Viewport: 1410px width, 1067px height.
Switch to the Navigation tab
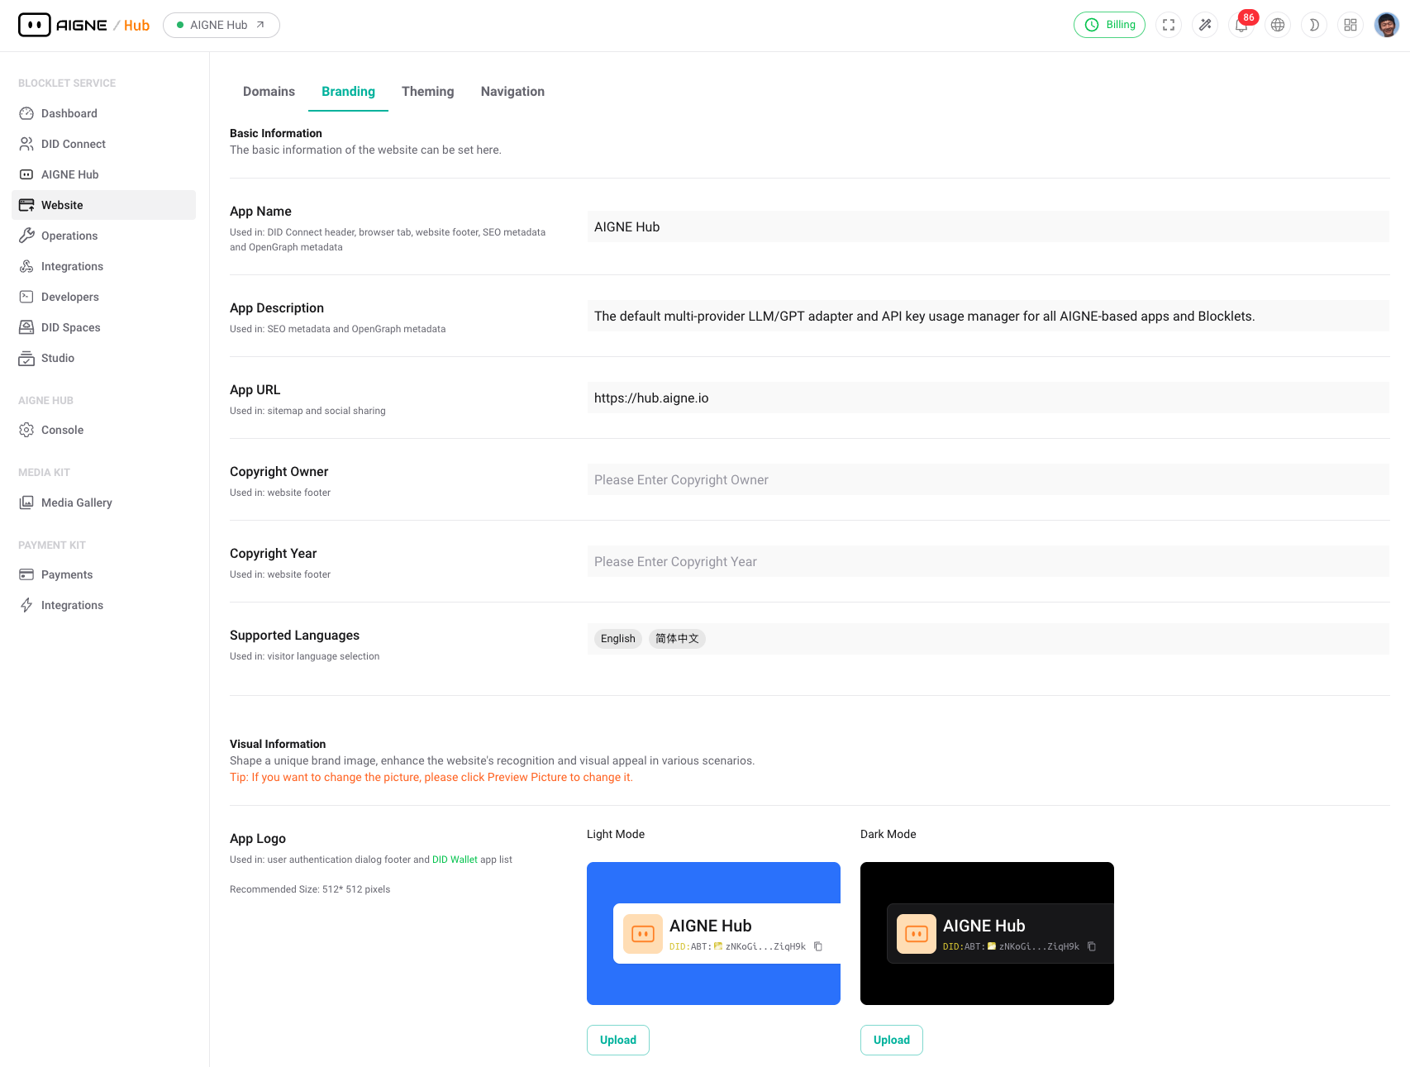coord(512,91)
